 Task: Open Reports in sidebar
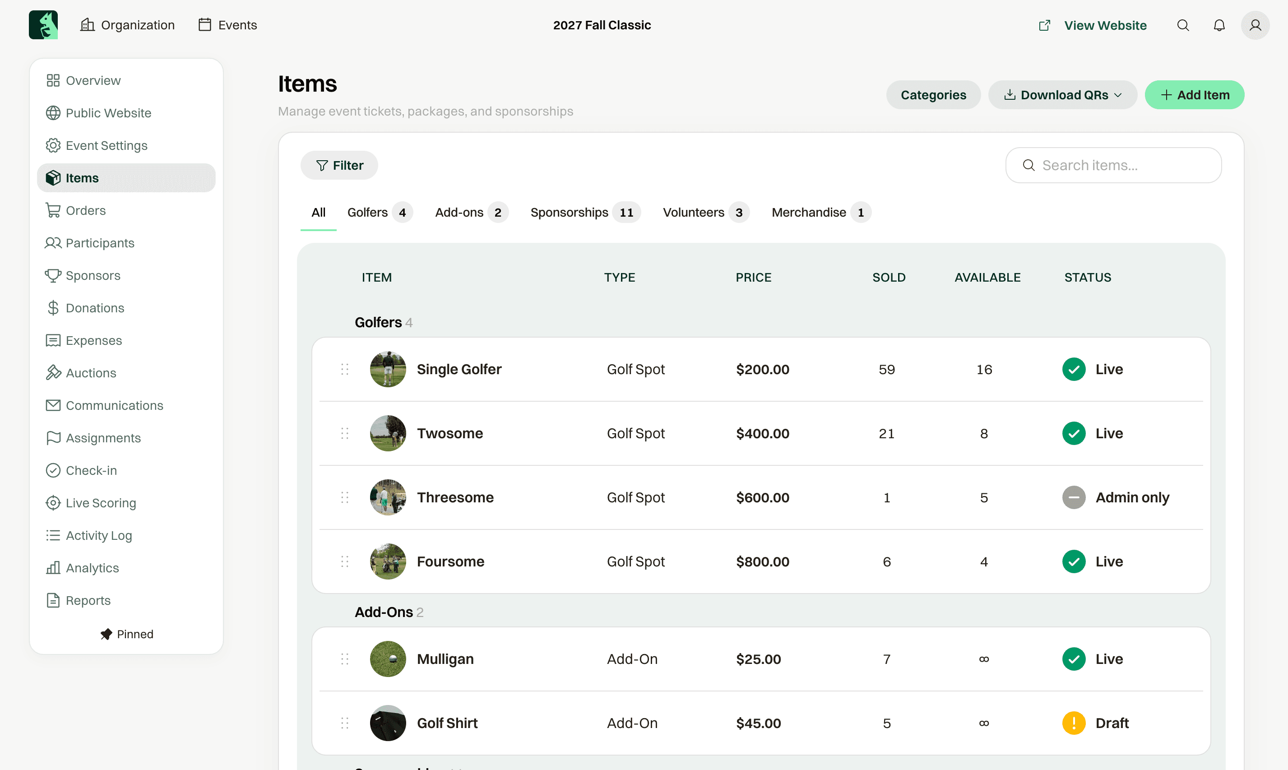tap(126, 600)
